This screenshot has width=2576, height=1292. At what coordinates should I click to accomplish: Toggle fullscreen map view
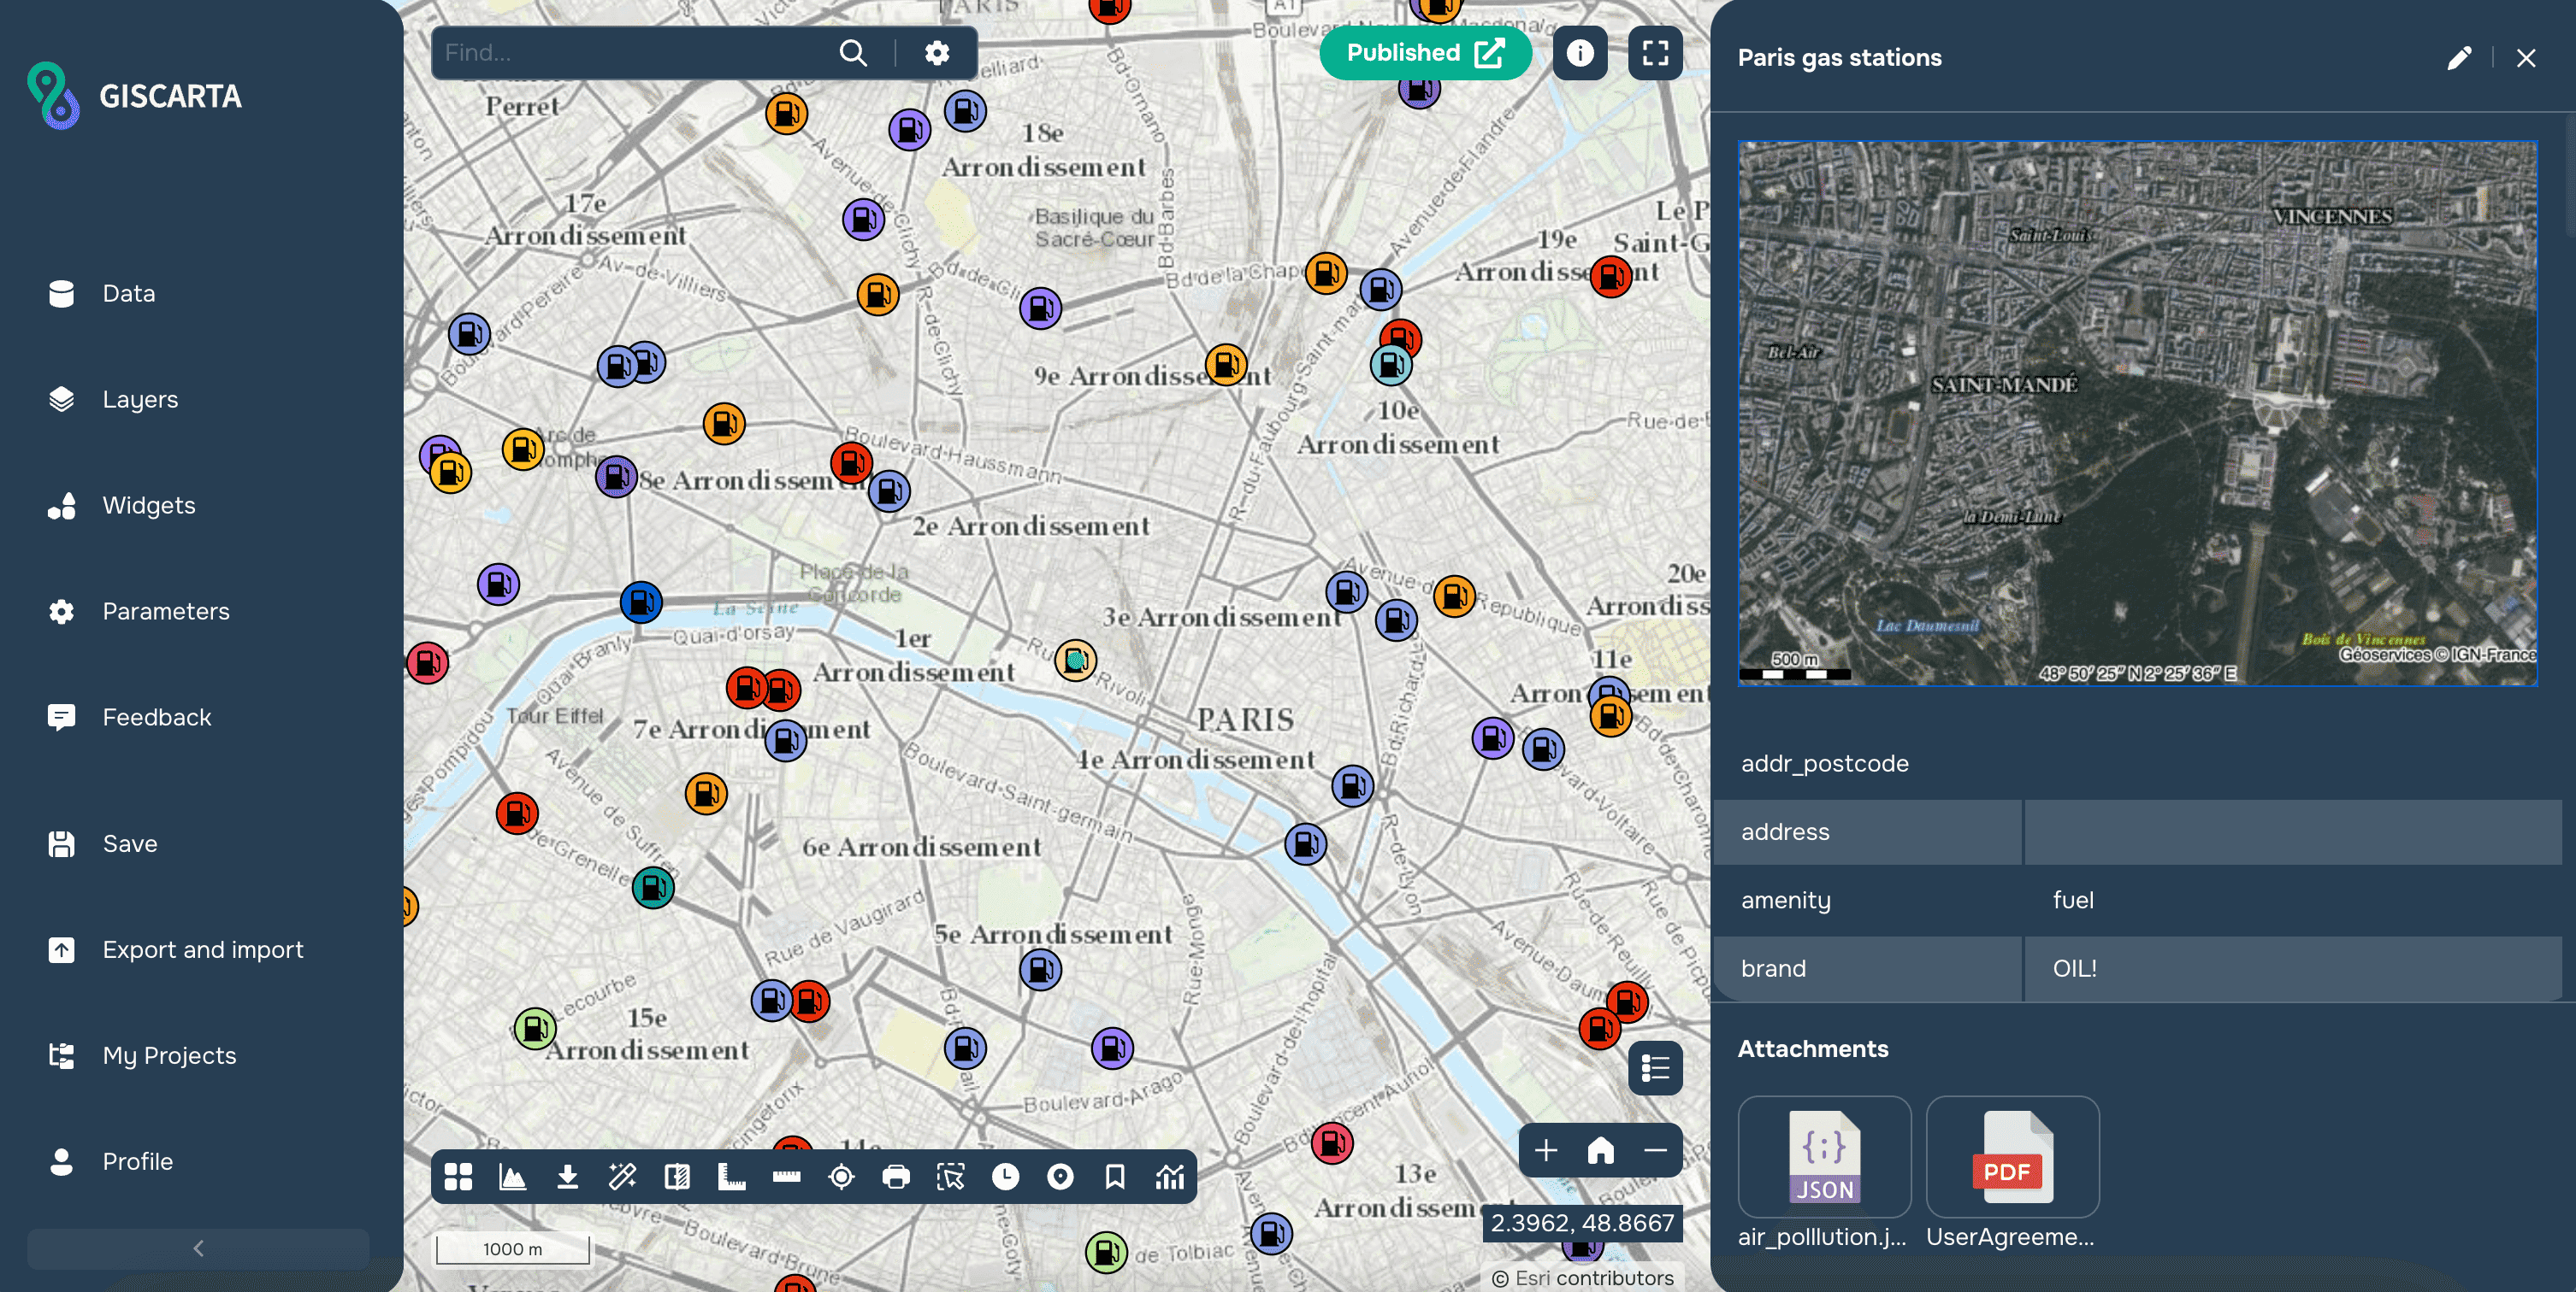(x=1655, y=53)
